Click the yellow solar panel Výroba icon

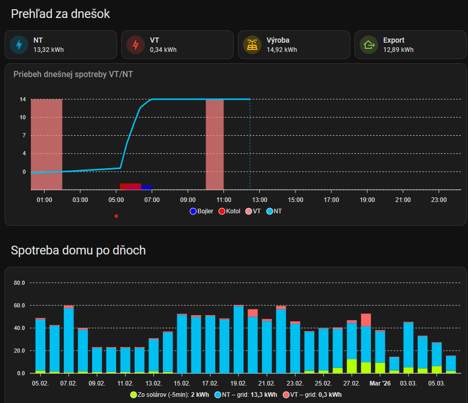[x=252, y=45]
